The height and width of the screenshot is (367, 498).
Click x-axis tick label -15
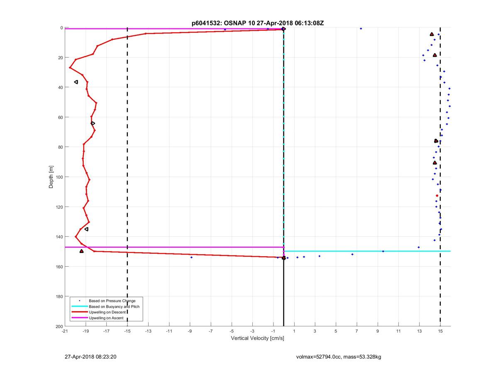tap(127, 331)
